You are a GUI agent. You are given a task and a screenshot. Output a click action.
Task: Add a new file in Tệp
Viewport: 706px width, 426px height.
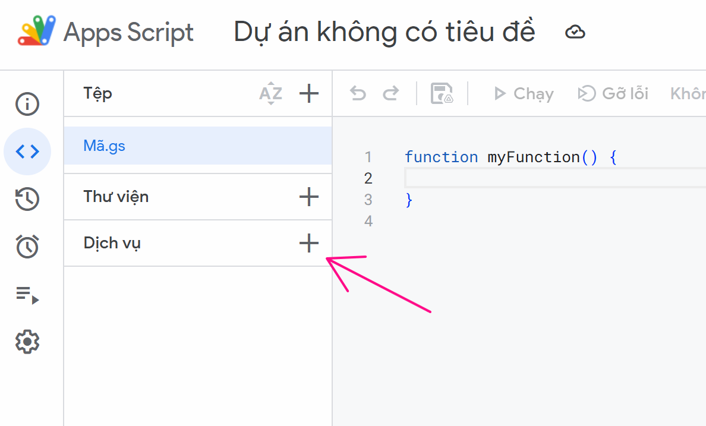click(x=308, y=93)
